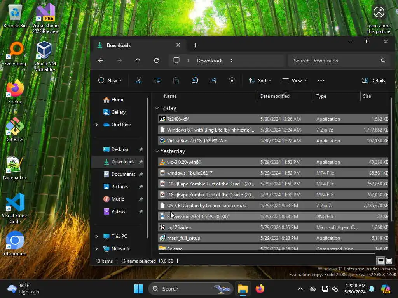Open the See more ellipsis menu

(321, 81)
